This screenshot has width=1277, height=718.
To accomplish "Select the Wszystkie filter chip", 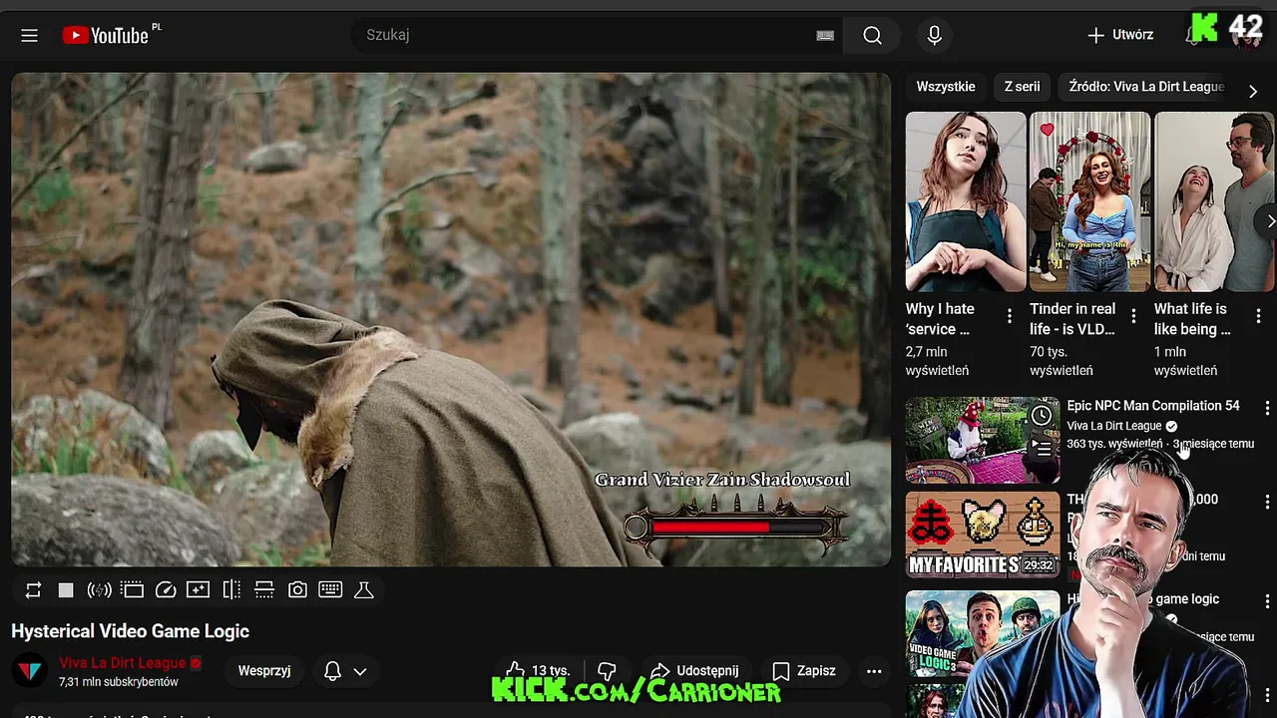I will coord(946,87).
